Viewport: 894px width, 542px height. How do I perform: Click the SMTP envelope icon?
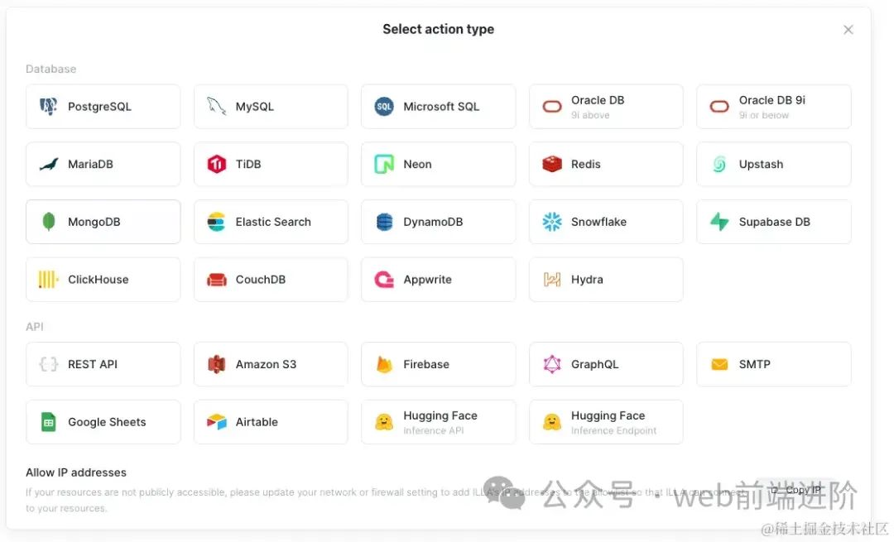coord(719,364)
